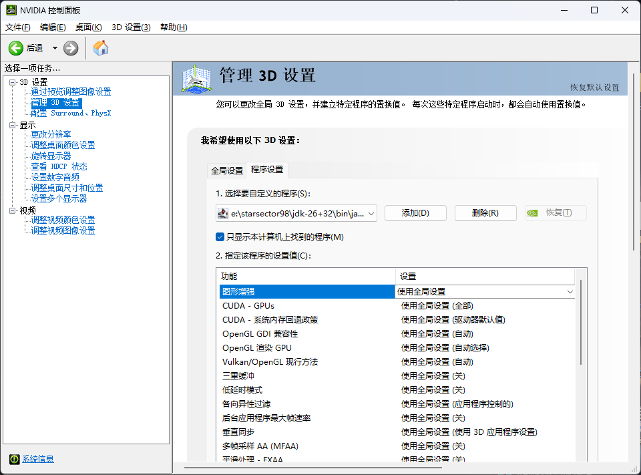
Task: Select the 各向异性过滤 feature row
Action: [x=397, y=404]
